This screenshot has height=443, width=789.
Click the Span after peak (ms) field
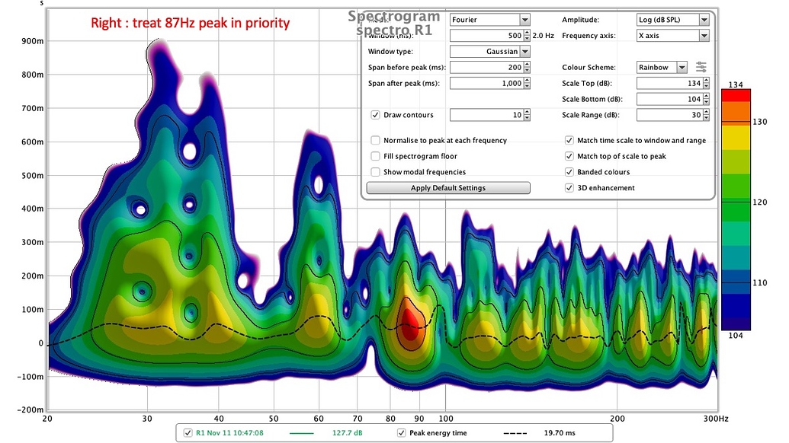tap(485, 83)
